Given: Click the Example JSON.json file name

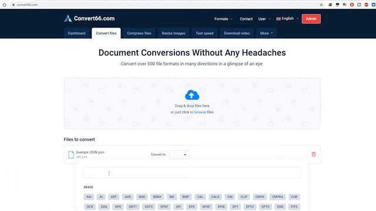Looking at the screenshot, I should point(90,152).
